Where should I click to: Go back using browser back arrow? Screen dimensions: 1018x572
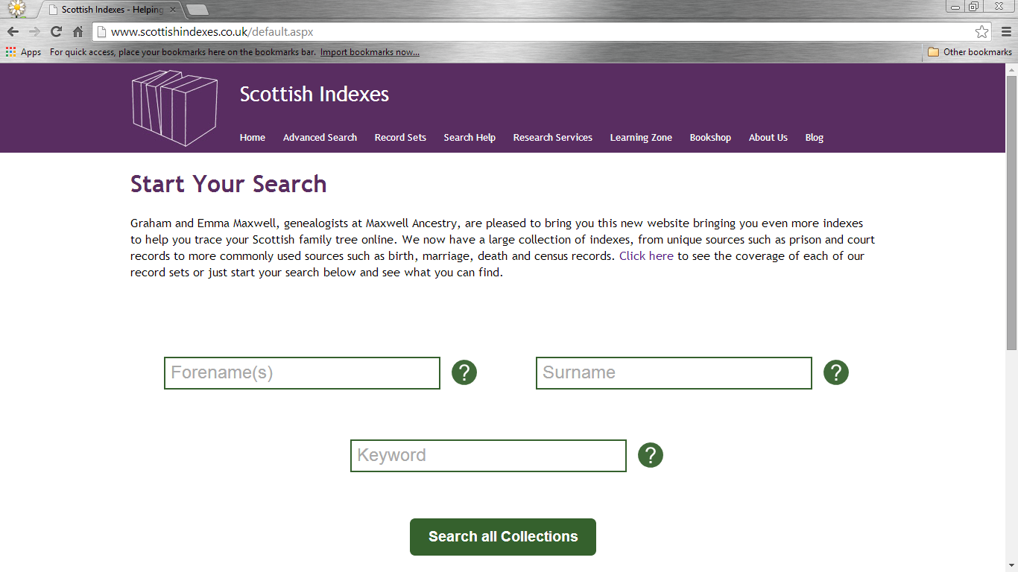(13, 32)
